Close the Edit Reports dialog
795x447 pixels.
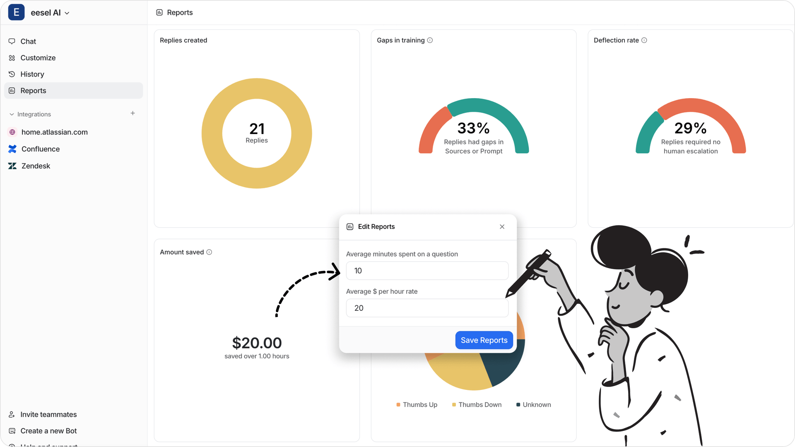tap(502, 227)
